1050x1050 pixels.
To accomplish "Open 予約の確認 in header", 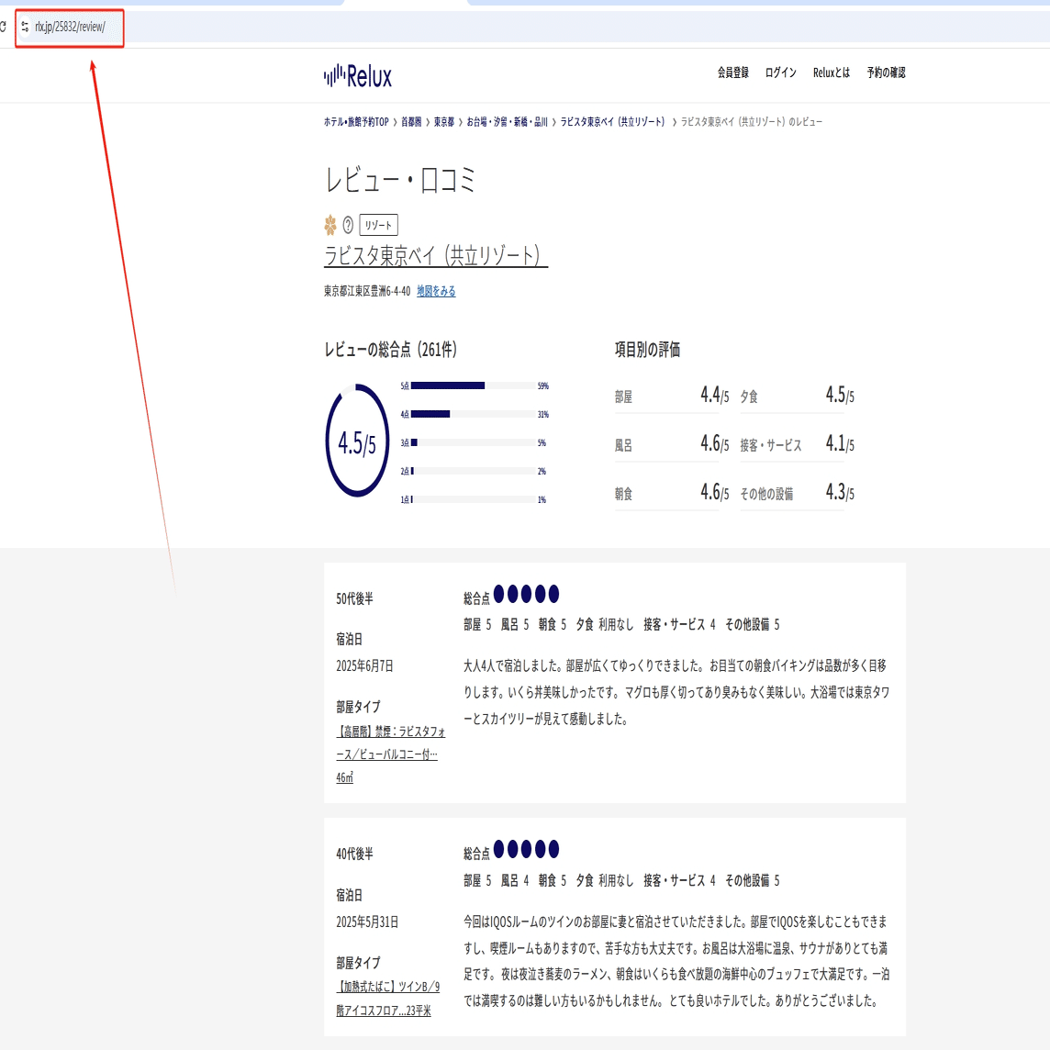I will pyautogui.click(x=886, y=73).
